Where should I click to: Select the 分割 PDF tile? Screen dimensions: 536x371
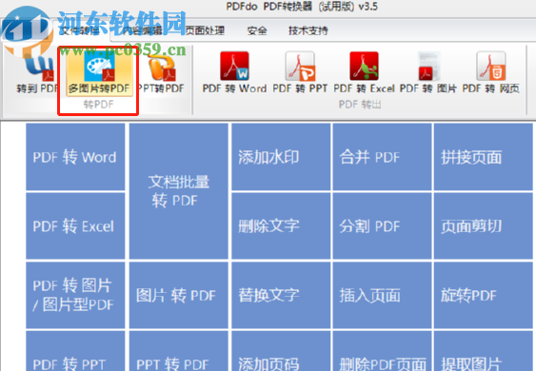click(x=382, y=225)
